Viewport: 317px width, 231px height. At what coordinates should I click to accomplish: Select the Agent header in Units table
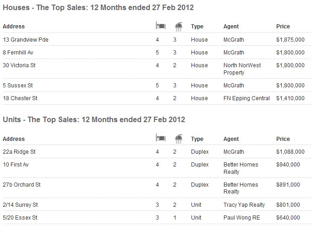tap(231, 139)
